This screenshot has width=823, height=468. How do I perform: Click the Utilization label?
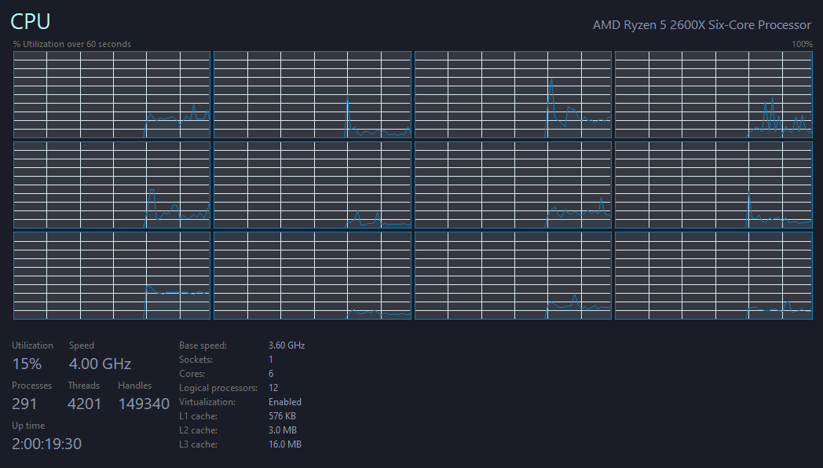(32, 346)
